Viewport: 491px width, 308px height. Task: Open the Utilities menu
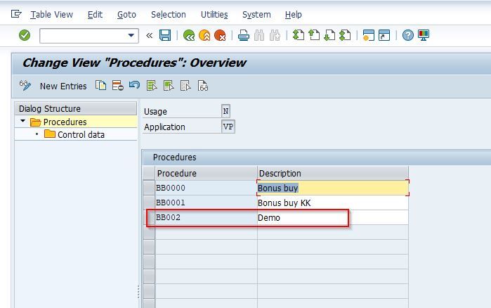point(214,15)
